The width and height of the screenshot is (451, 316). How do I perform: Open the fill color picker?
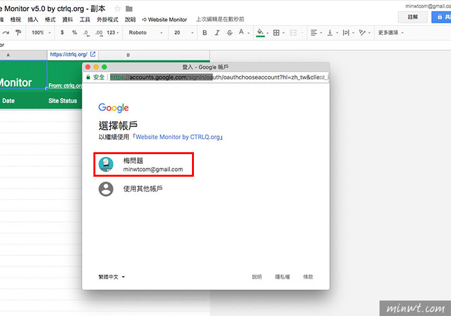(260, 32)
